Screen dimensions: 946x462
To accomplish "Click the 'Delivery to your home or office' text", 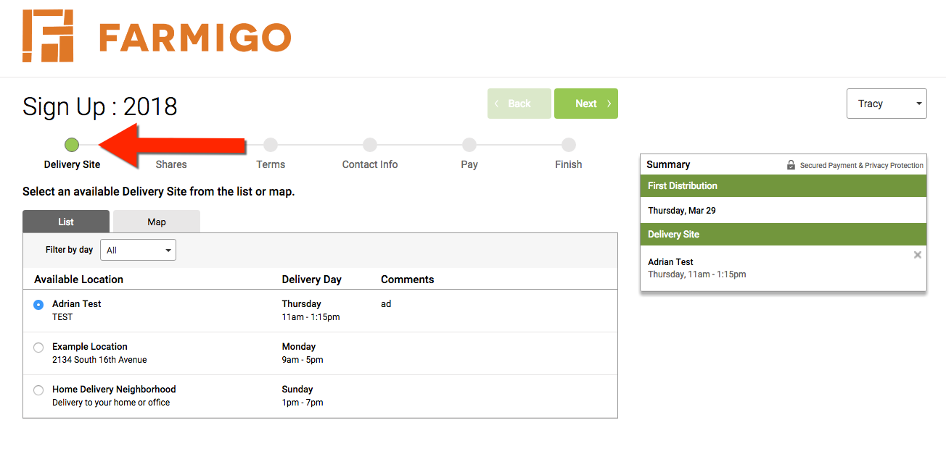I will coord(111,402).
